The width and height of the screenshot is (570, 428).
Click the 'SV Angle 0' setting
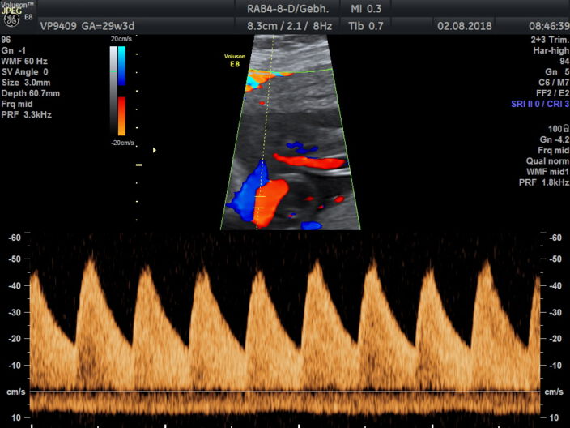[x=25, y=72]
